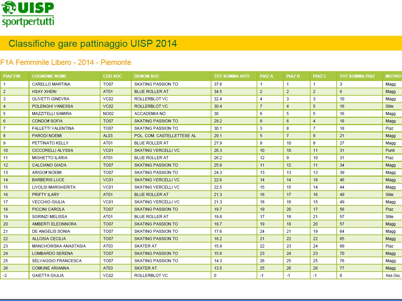The width and height of the screenshot is (402, 301).
Task: Click 'SKATING VERCELLI VC' in Barberis row
Action: (x=157, y=180)
